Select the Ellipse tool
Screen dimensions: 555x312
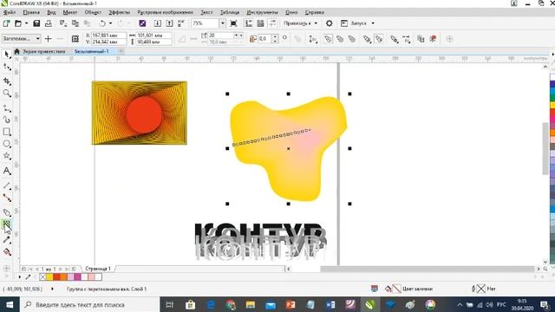coord(7,144)
